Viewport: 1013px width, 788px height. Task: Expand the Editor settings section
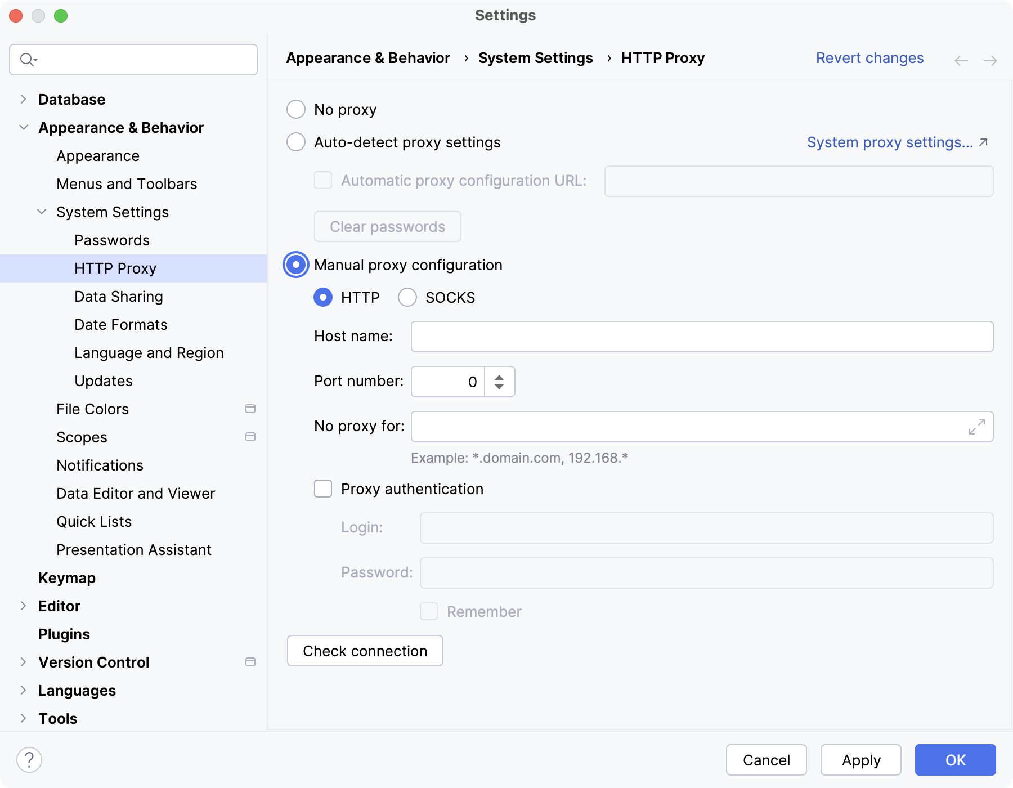23,606
